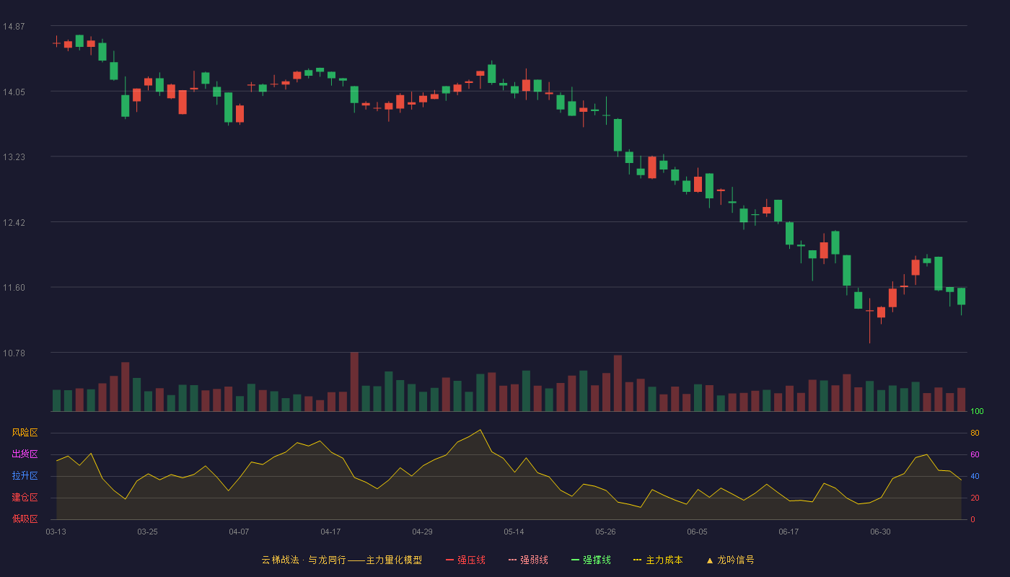Screen dimensions: 1010x577
Task: Click the red 20 indicator scale label
Action: tap(975, 498)
